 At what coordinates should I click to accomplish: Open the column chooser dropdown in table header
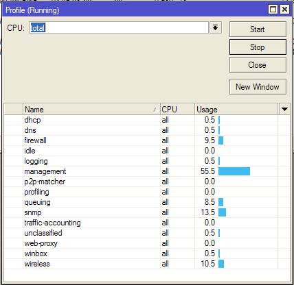(x=284, y=110)
